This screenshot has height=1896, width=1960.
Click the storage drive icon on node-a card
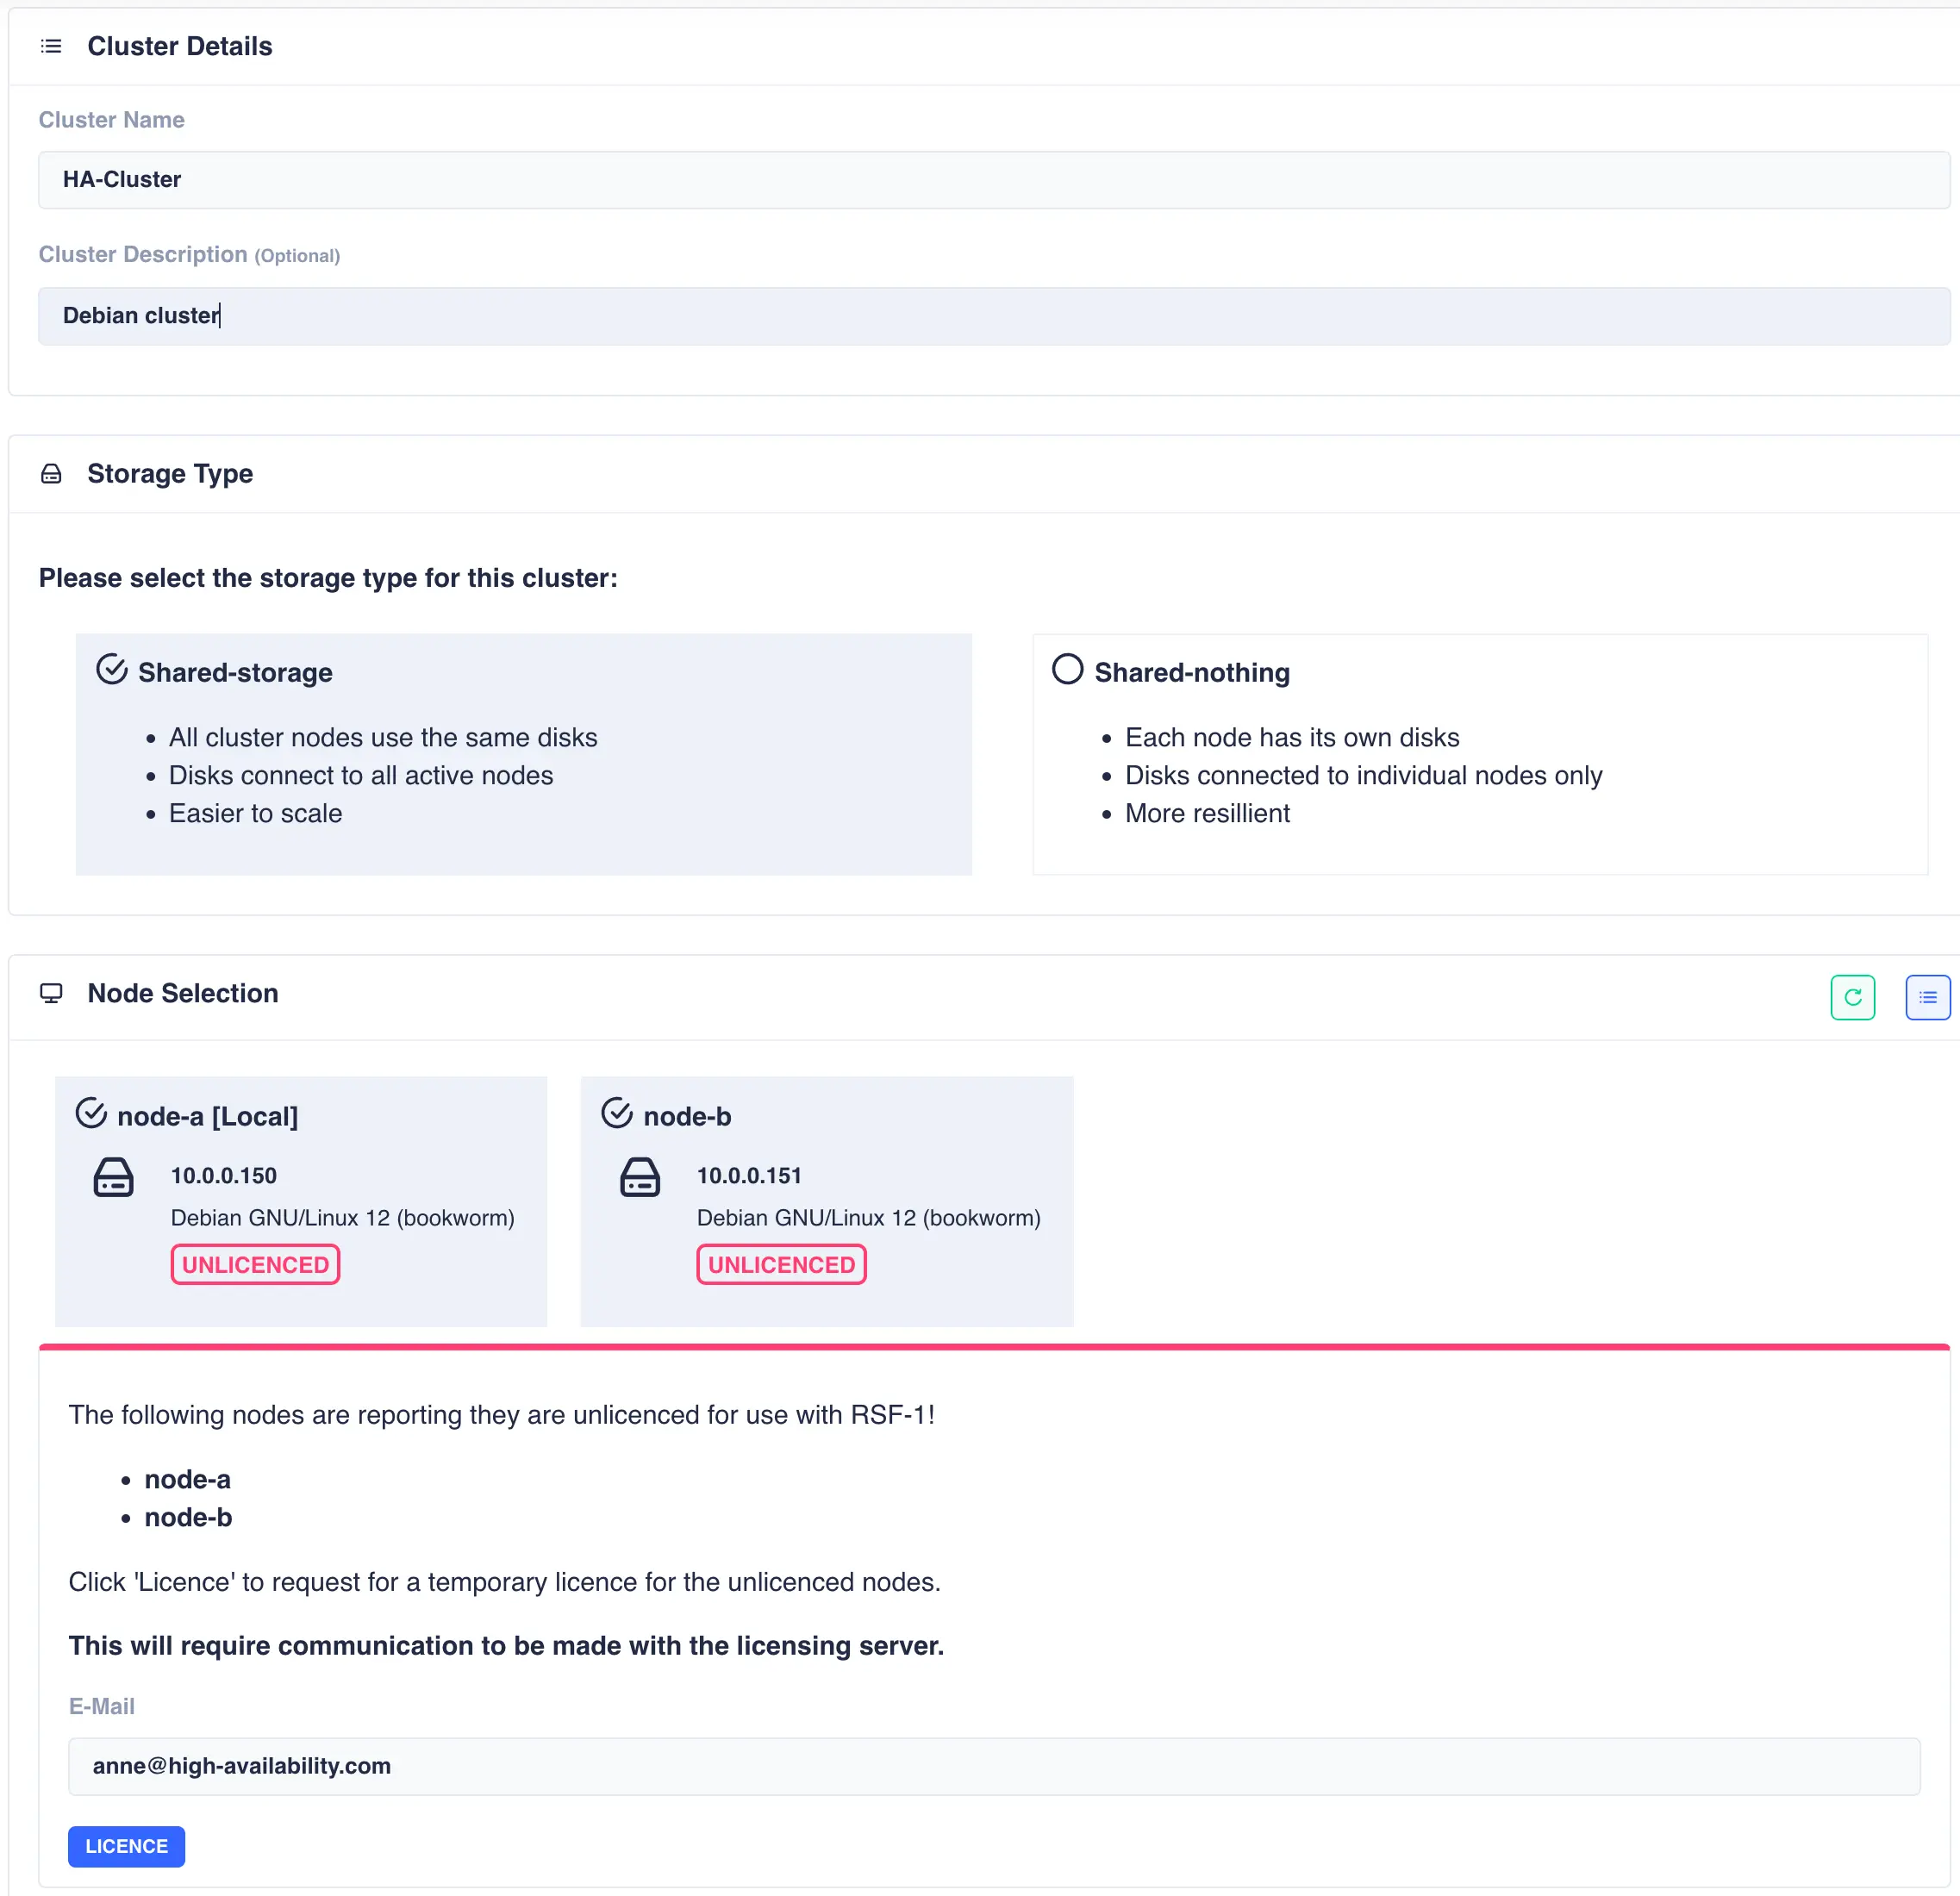click(x=113, y=1177)
